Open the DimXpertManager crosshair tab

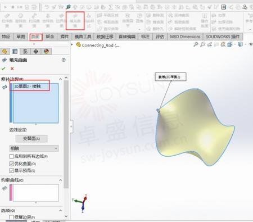[x=36, y=51]
